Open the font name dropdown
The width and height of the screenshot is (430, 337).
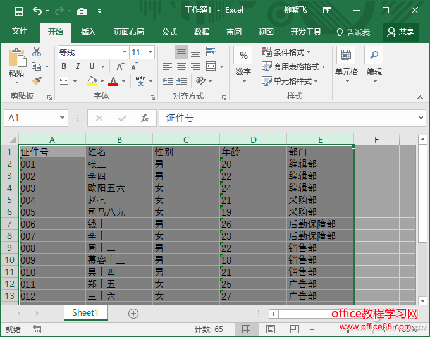[x=125, y=52]
